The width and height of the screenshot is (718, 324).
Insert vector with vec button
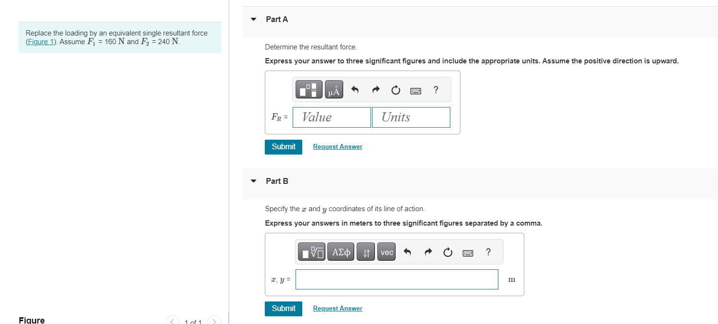387,252
